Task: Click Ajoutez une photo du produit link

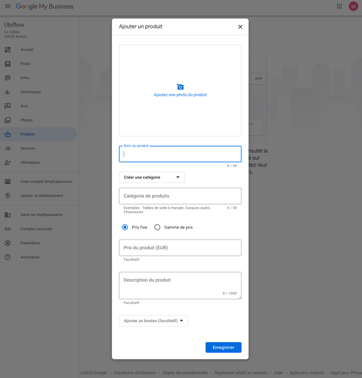Action: click(180, 95)
